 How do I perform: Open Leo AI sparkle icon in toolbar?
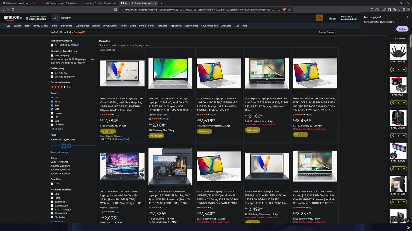[399, 10]
